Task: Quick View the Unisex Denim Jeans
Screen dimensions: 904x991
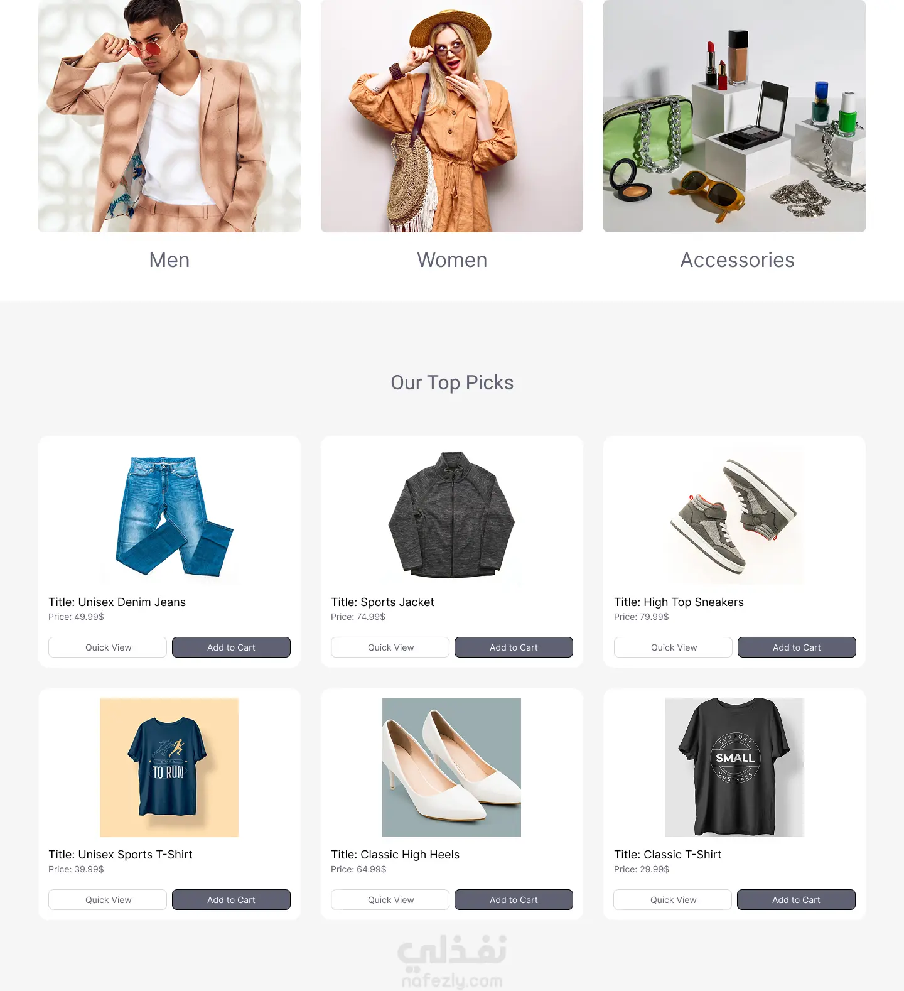Action: [108, 647]
